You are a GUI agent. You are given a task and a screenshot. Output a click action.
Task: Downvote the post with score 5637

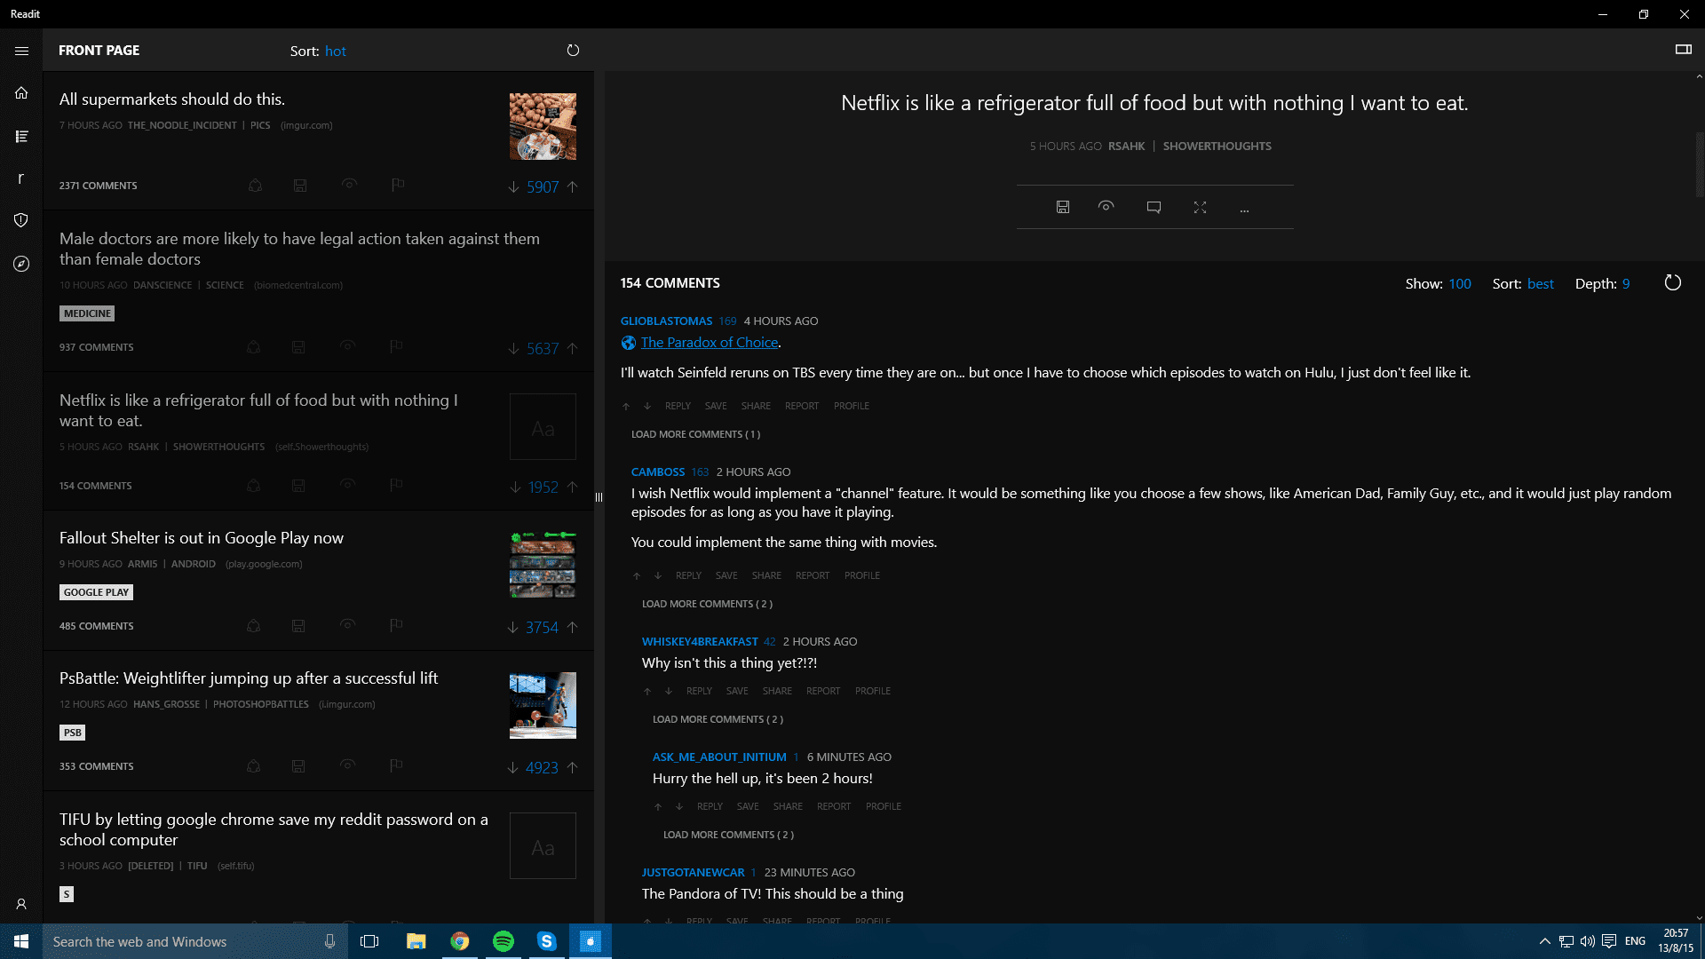(x=513, y=349)
